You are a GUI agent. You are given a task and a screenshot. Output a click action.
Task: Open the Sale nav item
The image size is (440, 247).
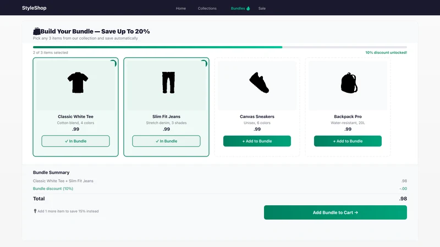262,8
